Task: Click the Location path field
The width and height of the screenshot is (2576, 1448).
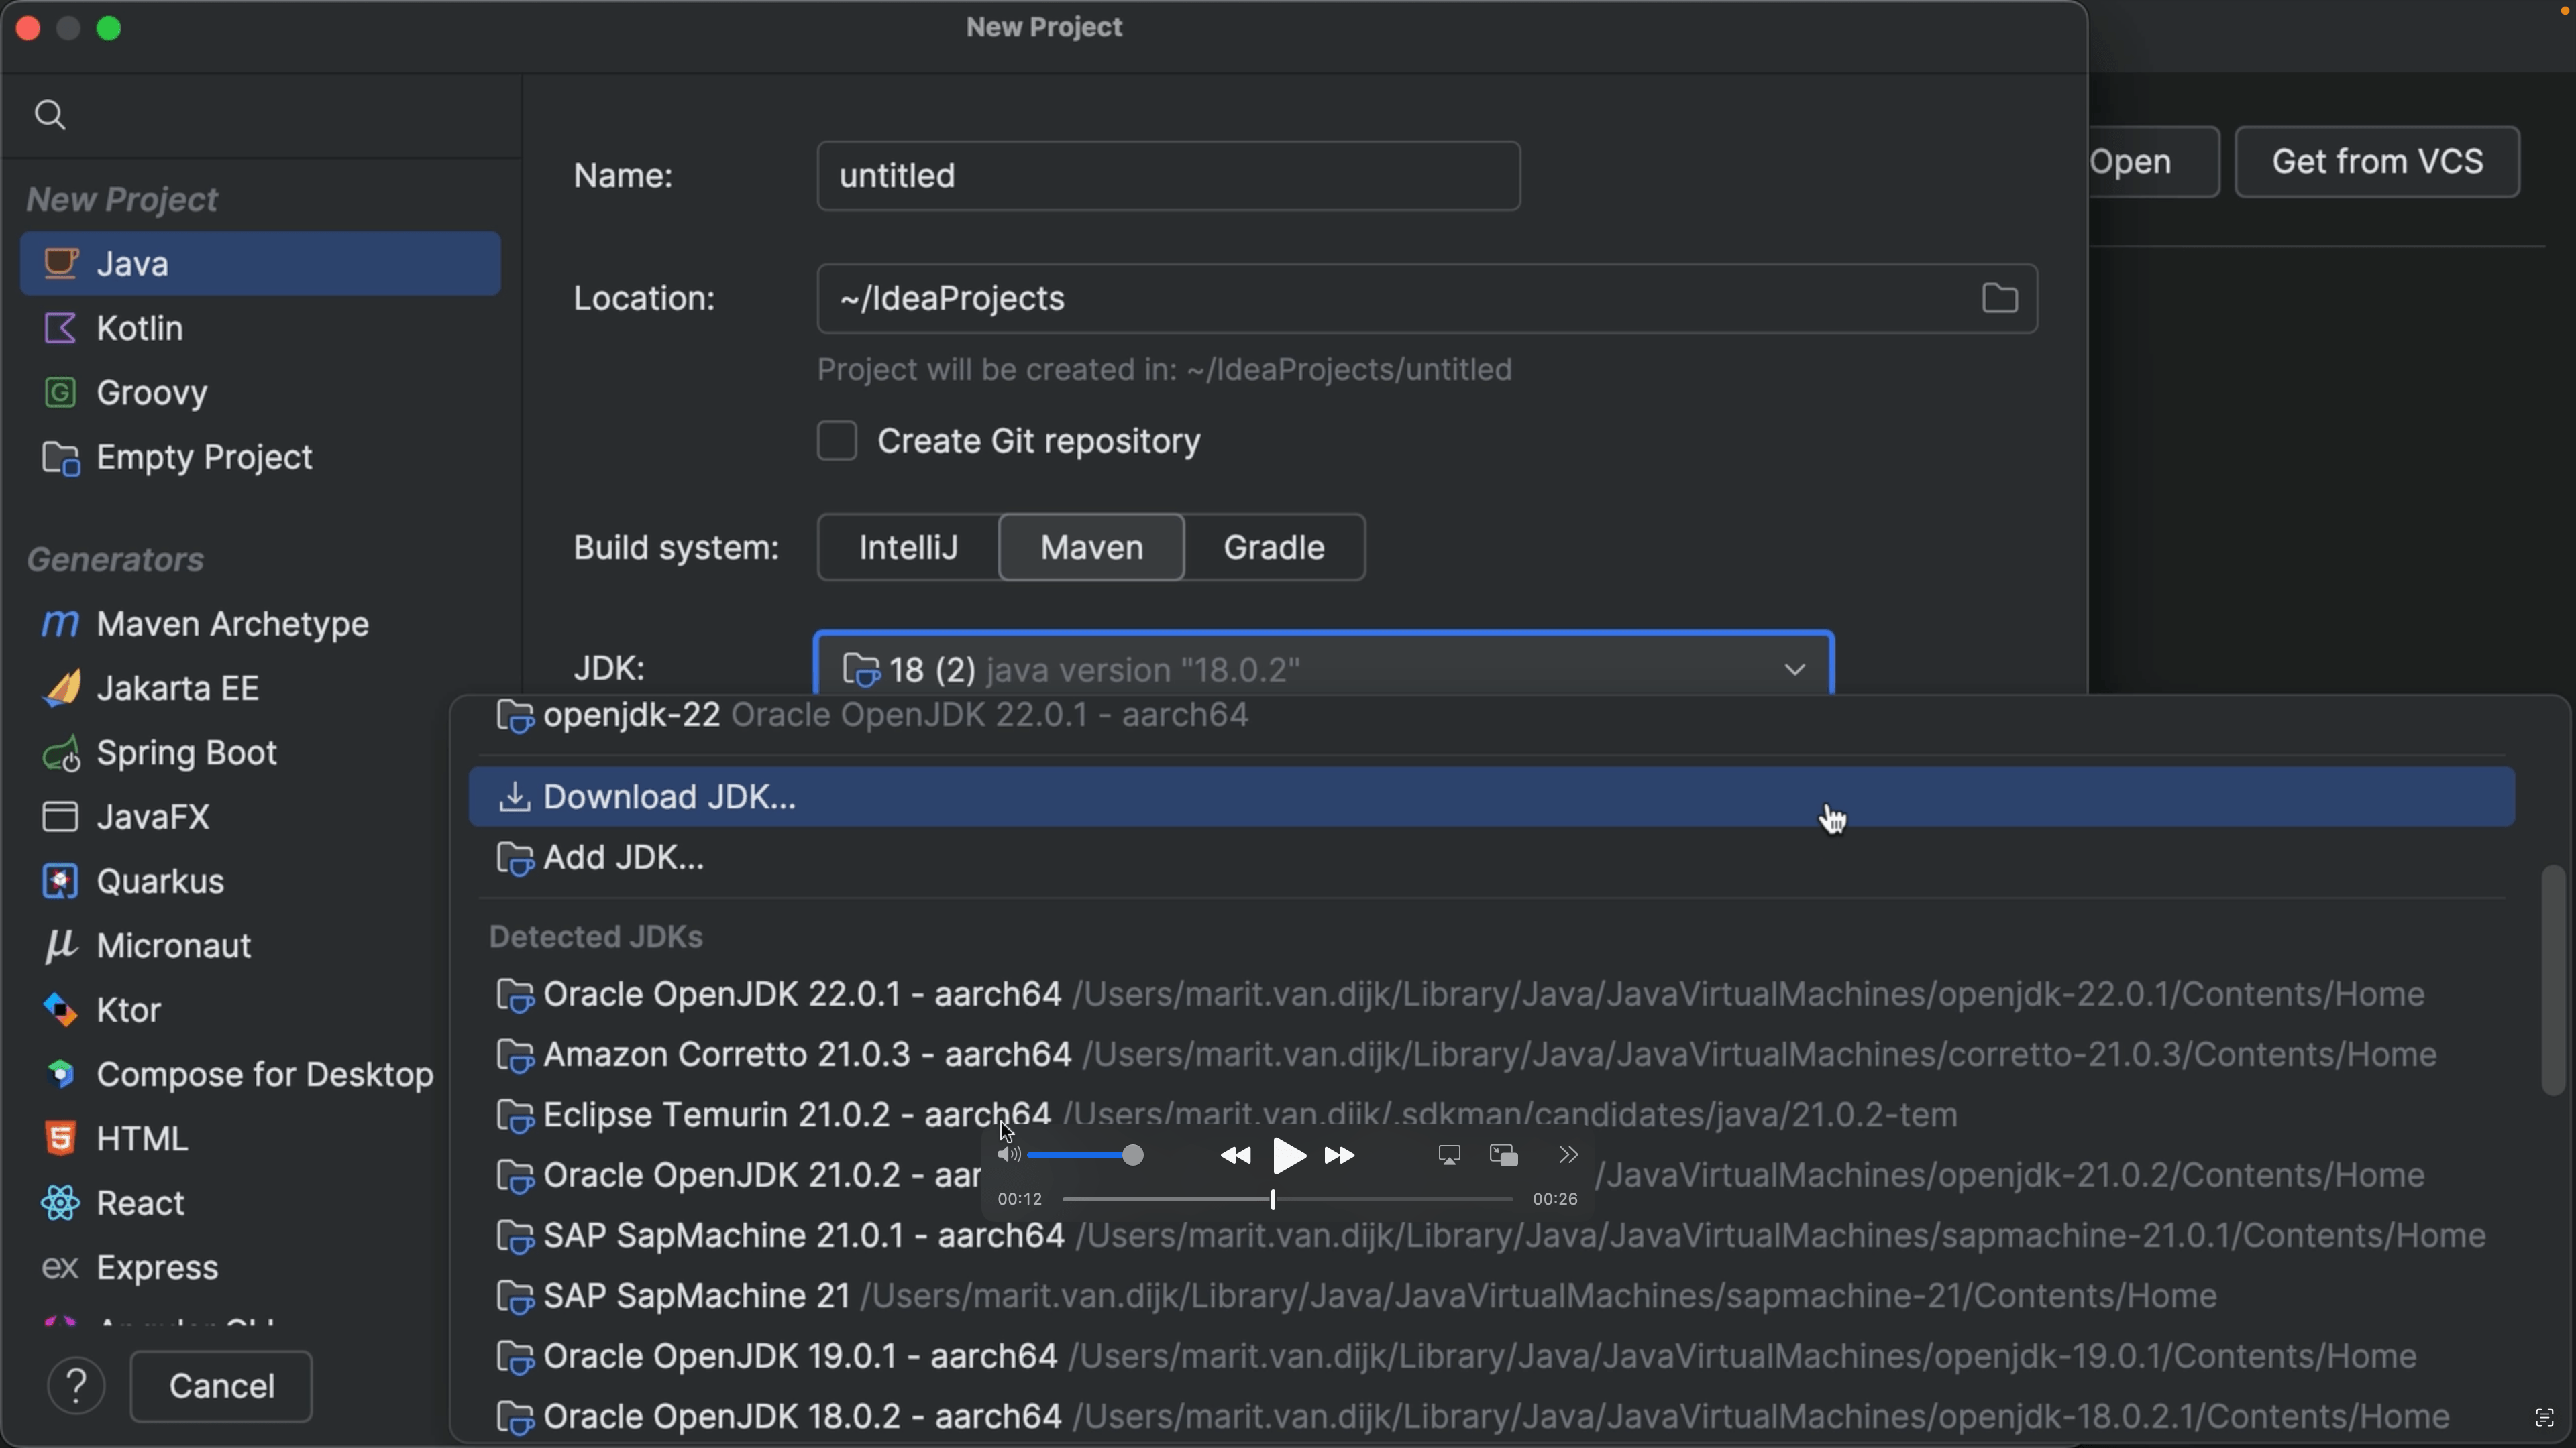Action: (1427, 298)
